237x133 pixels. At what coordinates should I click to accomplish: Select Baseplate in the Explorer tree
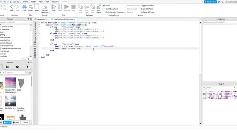(5, 30)
